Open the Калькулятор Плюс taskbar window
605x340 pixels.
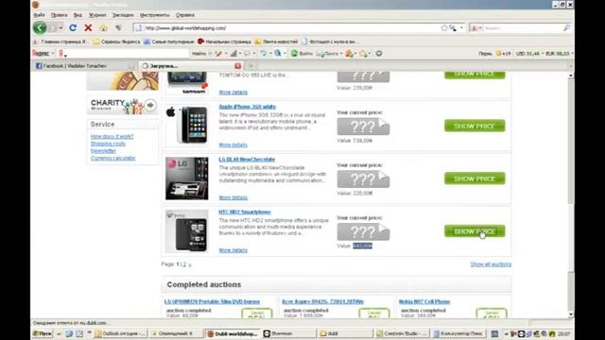click(458, 333)
